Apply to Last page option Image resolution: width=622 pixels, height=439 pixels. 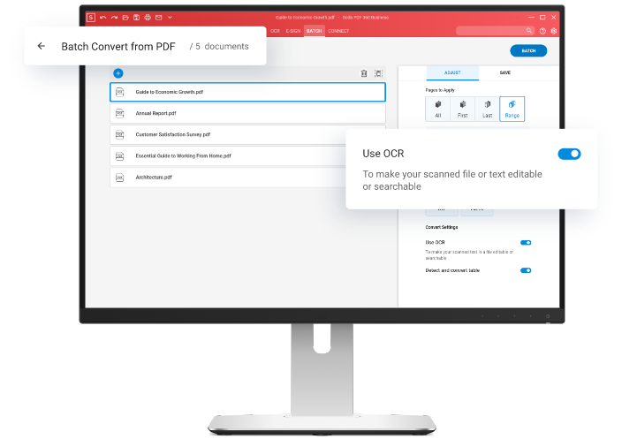pos(487,109)
